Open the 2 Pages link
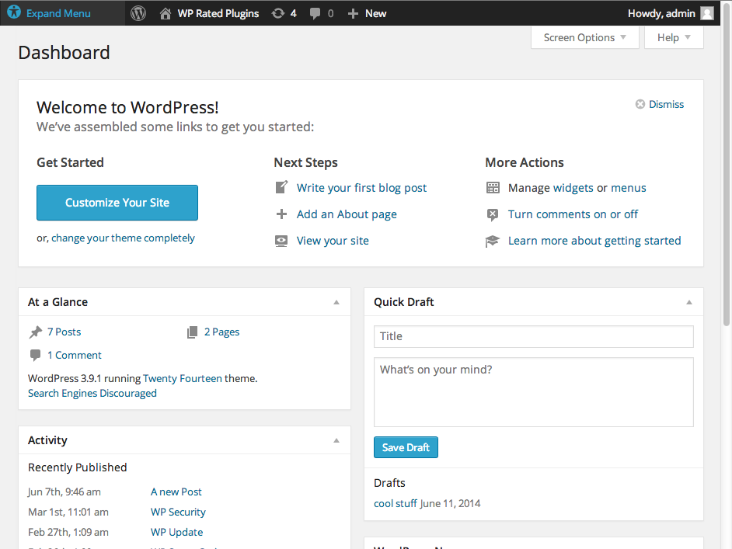This screenshot has width=732, height=549. coord(221,332)
